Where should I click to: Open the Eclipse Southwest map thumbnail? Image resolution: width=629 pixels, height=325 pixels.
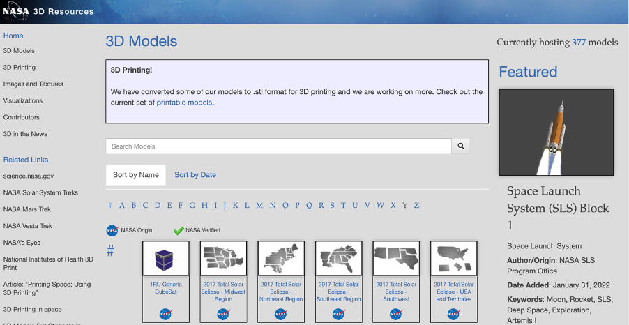point(396,258)
